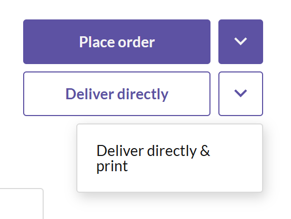Open the dropdown arrow beside Place order
This screenshot has width=291, height=219.
pyautogui.click(x=240, y=41)
